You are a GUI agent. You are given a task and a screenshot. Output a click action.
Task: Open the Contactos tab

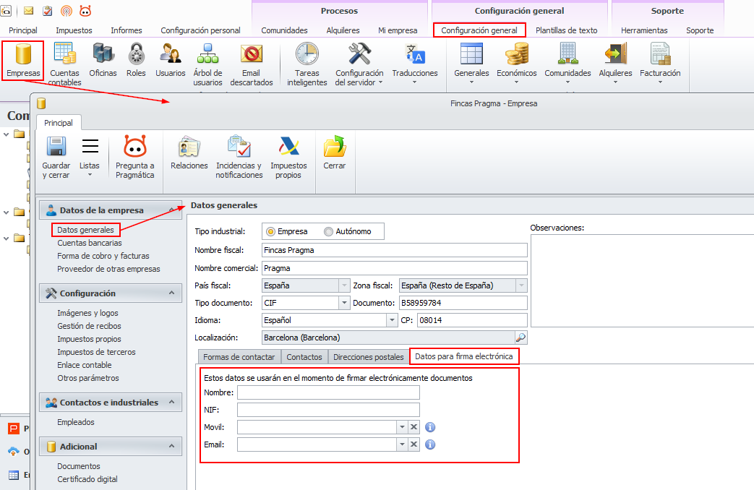click(x=304, y=357)
